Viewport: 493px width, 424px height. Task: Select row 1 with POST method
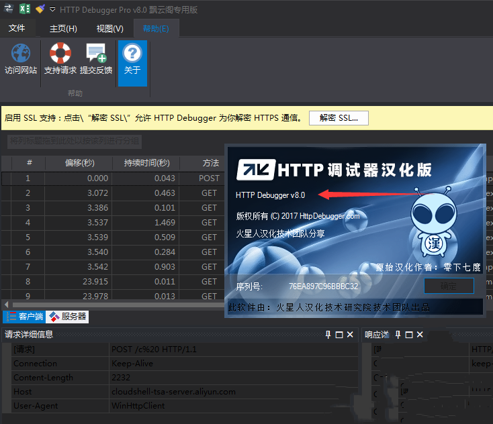coord(114,178)
